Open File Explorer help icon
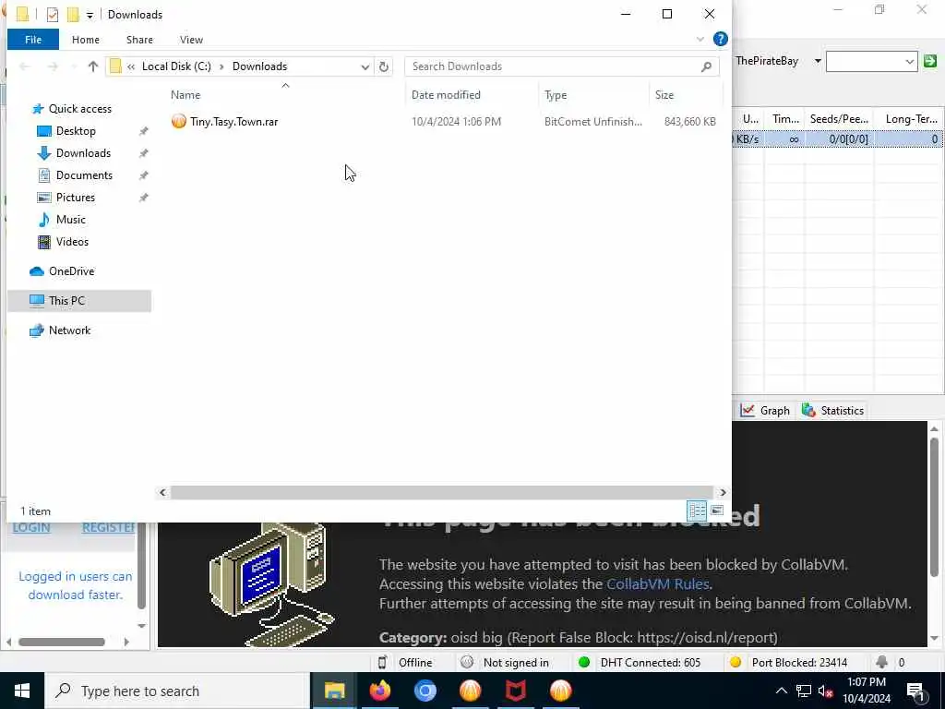 pyautogui.click(x=720, y=39)
